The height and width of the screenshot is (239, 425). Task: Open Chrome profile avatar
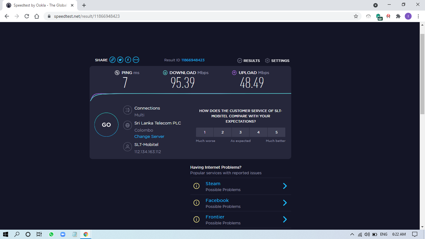(x=408, y=16)
